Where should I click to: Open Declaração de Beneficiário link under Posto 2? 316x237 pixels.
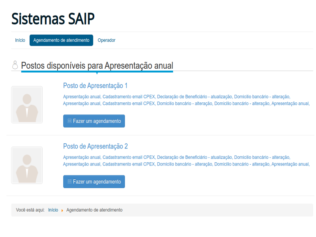point(194,157)
